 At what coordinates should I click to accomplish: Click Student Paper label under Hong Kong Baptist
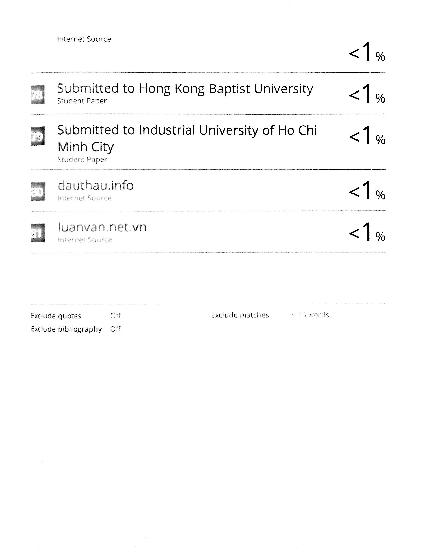click(x=82, y=101)
